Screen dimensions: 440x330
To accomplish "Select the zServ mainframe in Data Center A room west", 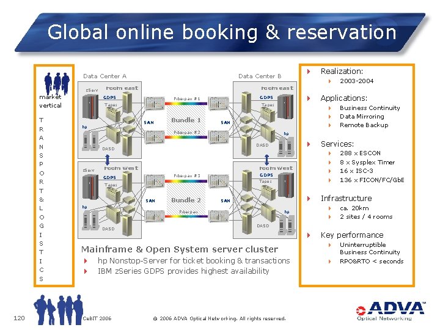I will [90, 186].
